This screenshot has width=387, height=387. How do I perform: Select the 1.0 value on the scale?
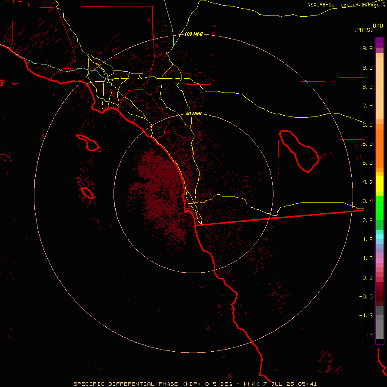point(368,258)
